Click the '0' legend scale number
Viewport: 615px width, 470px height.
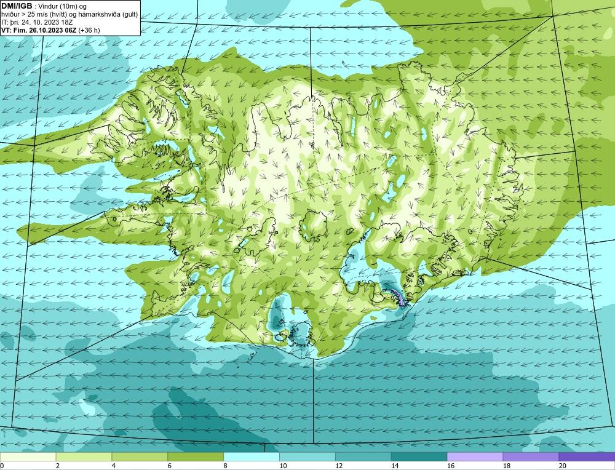(x=2, y=466)
